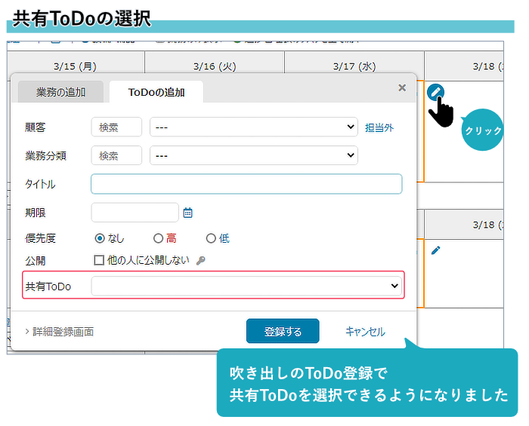The width and height of the screenshot is (529, 426).
Task: Click the key icon next to 公開
Action: point(200,261)
